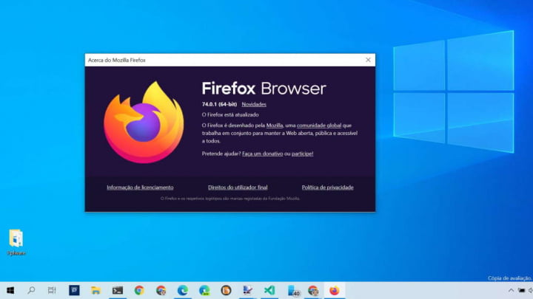The width and height of the screenshot is (533, 299).
Task: Open the green-badged Edge preview icon
Action: click(x=204, y=291)
